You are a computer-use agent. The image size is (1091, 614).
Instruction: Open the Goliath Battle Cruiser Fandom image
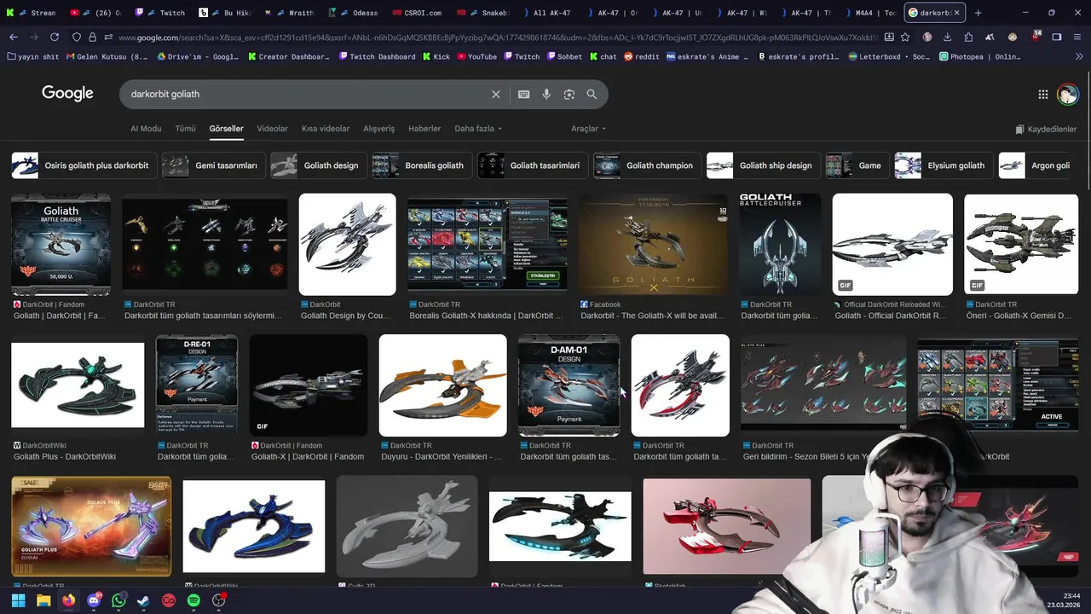[61, 245]
